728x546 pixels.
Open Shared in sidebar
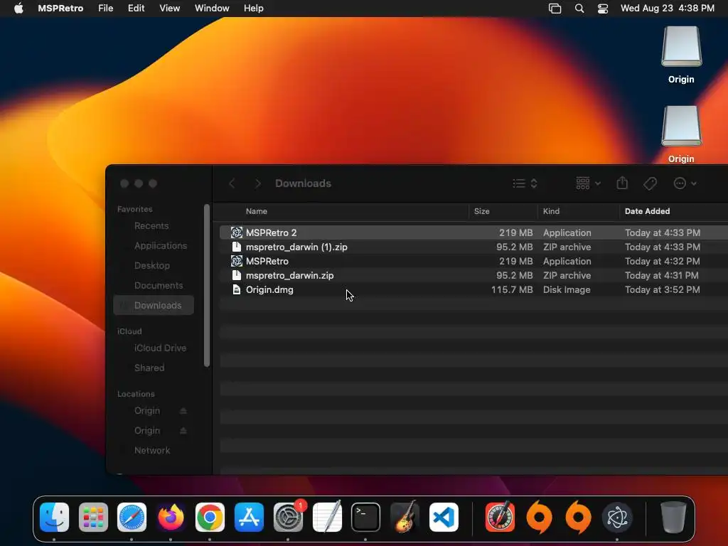tap(149, 368)
